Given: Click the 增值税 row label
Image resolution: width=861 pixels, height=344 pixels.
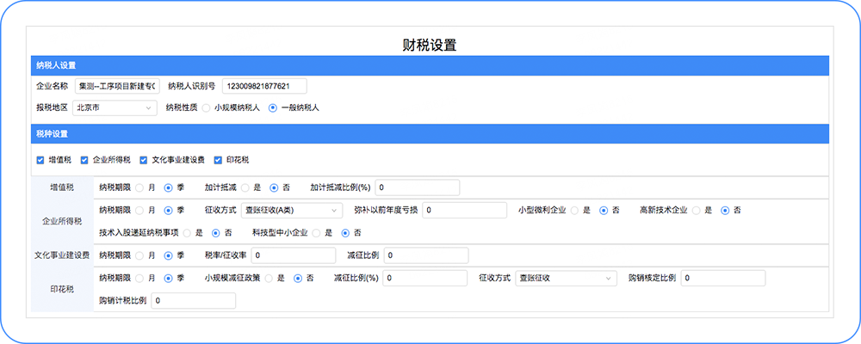Looking at the screenshot, I should (62, 187).
